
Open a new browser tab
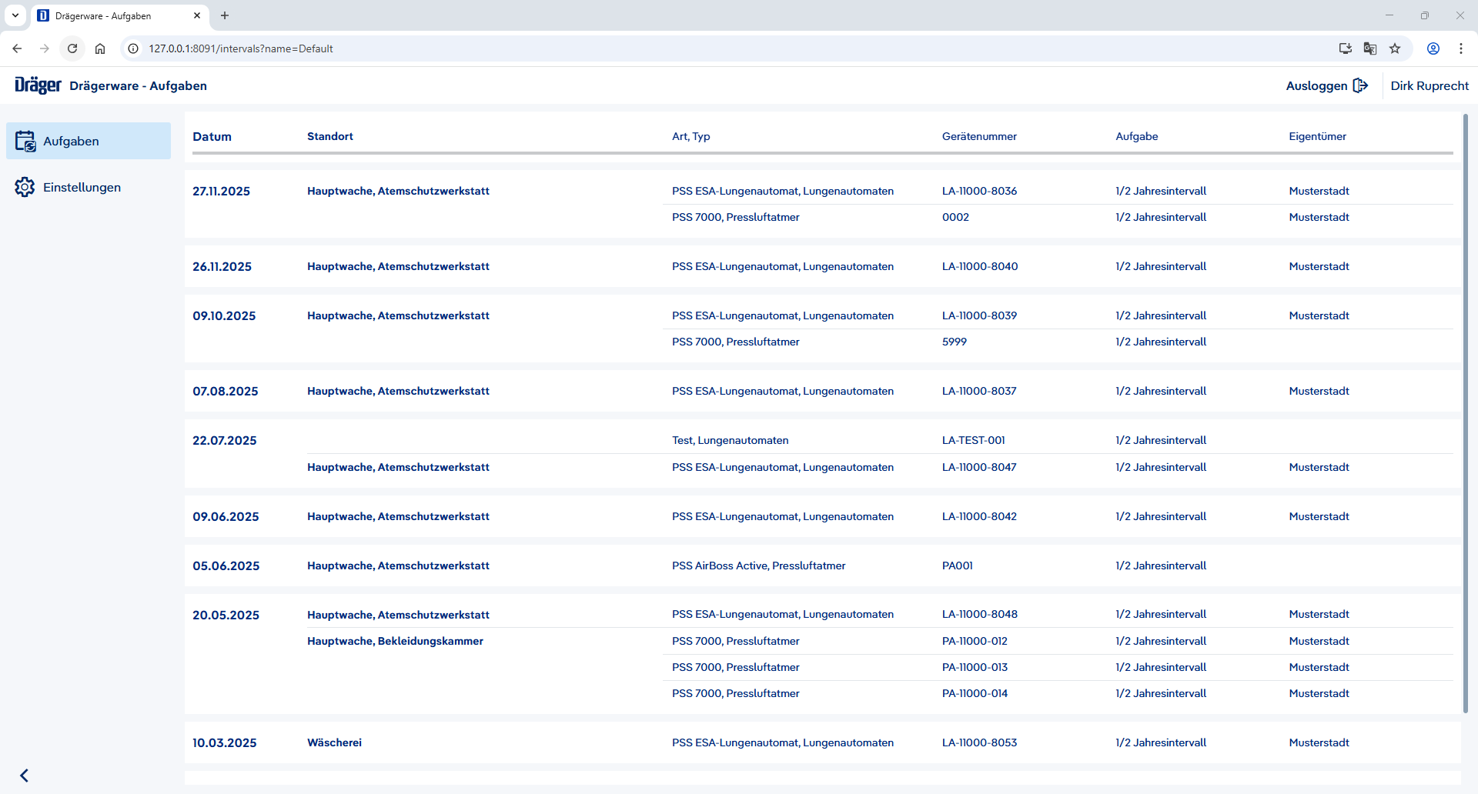[225, 15]
